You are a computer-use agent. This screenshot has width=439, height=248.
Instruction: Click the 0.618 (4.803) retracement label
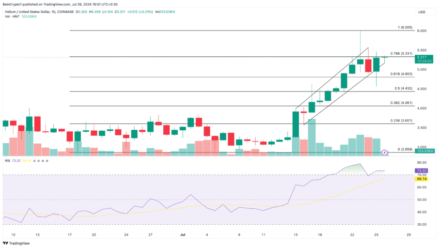click(x=401, y=74)
